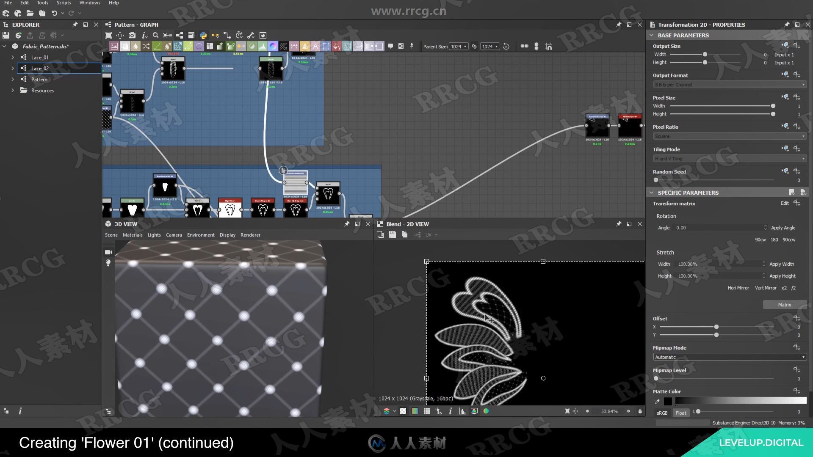Open the Scripts menu
This screenshot has width=813, height=457.
[x=63, y=2]
